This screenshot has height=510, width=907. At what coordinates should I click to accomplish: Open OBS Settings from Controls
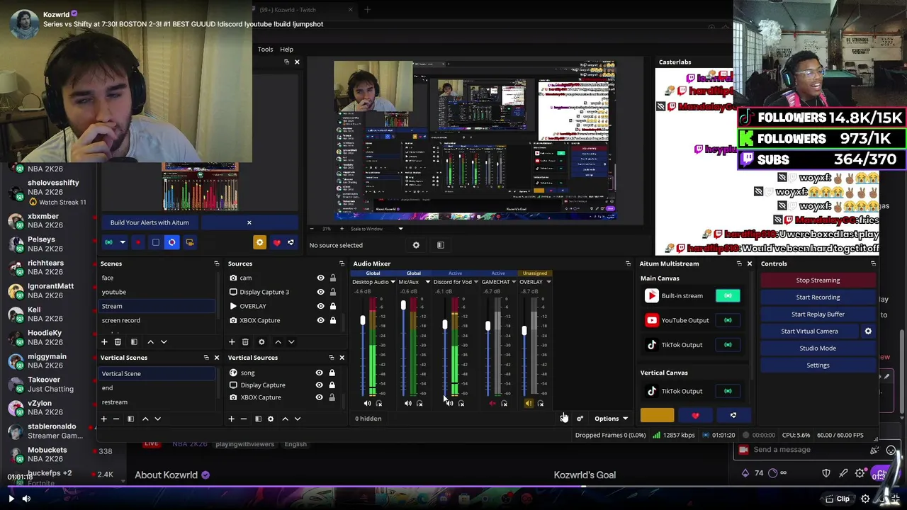coord(818,365)
